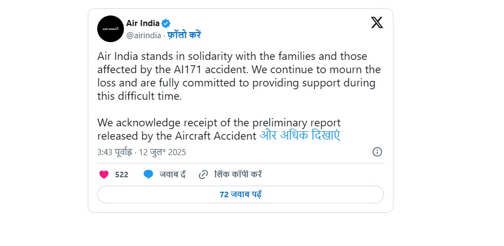Click the X logo icon
504x246 pixels.
377,23
